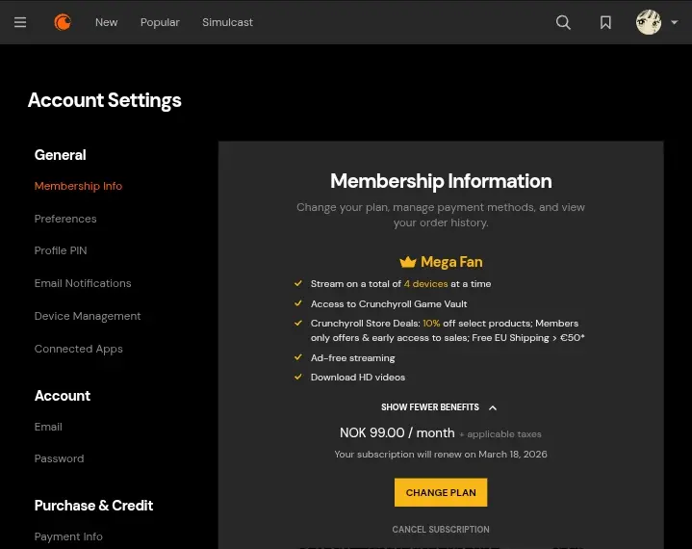
Task: Click 'Access to Crunchyroll Game Vault' text
Action: [x=389, y=303]
